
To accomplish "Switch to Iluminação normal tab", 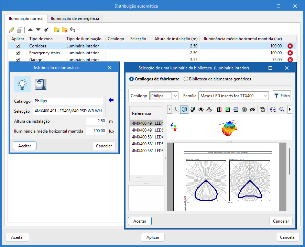I will coord(26,19).
